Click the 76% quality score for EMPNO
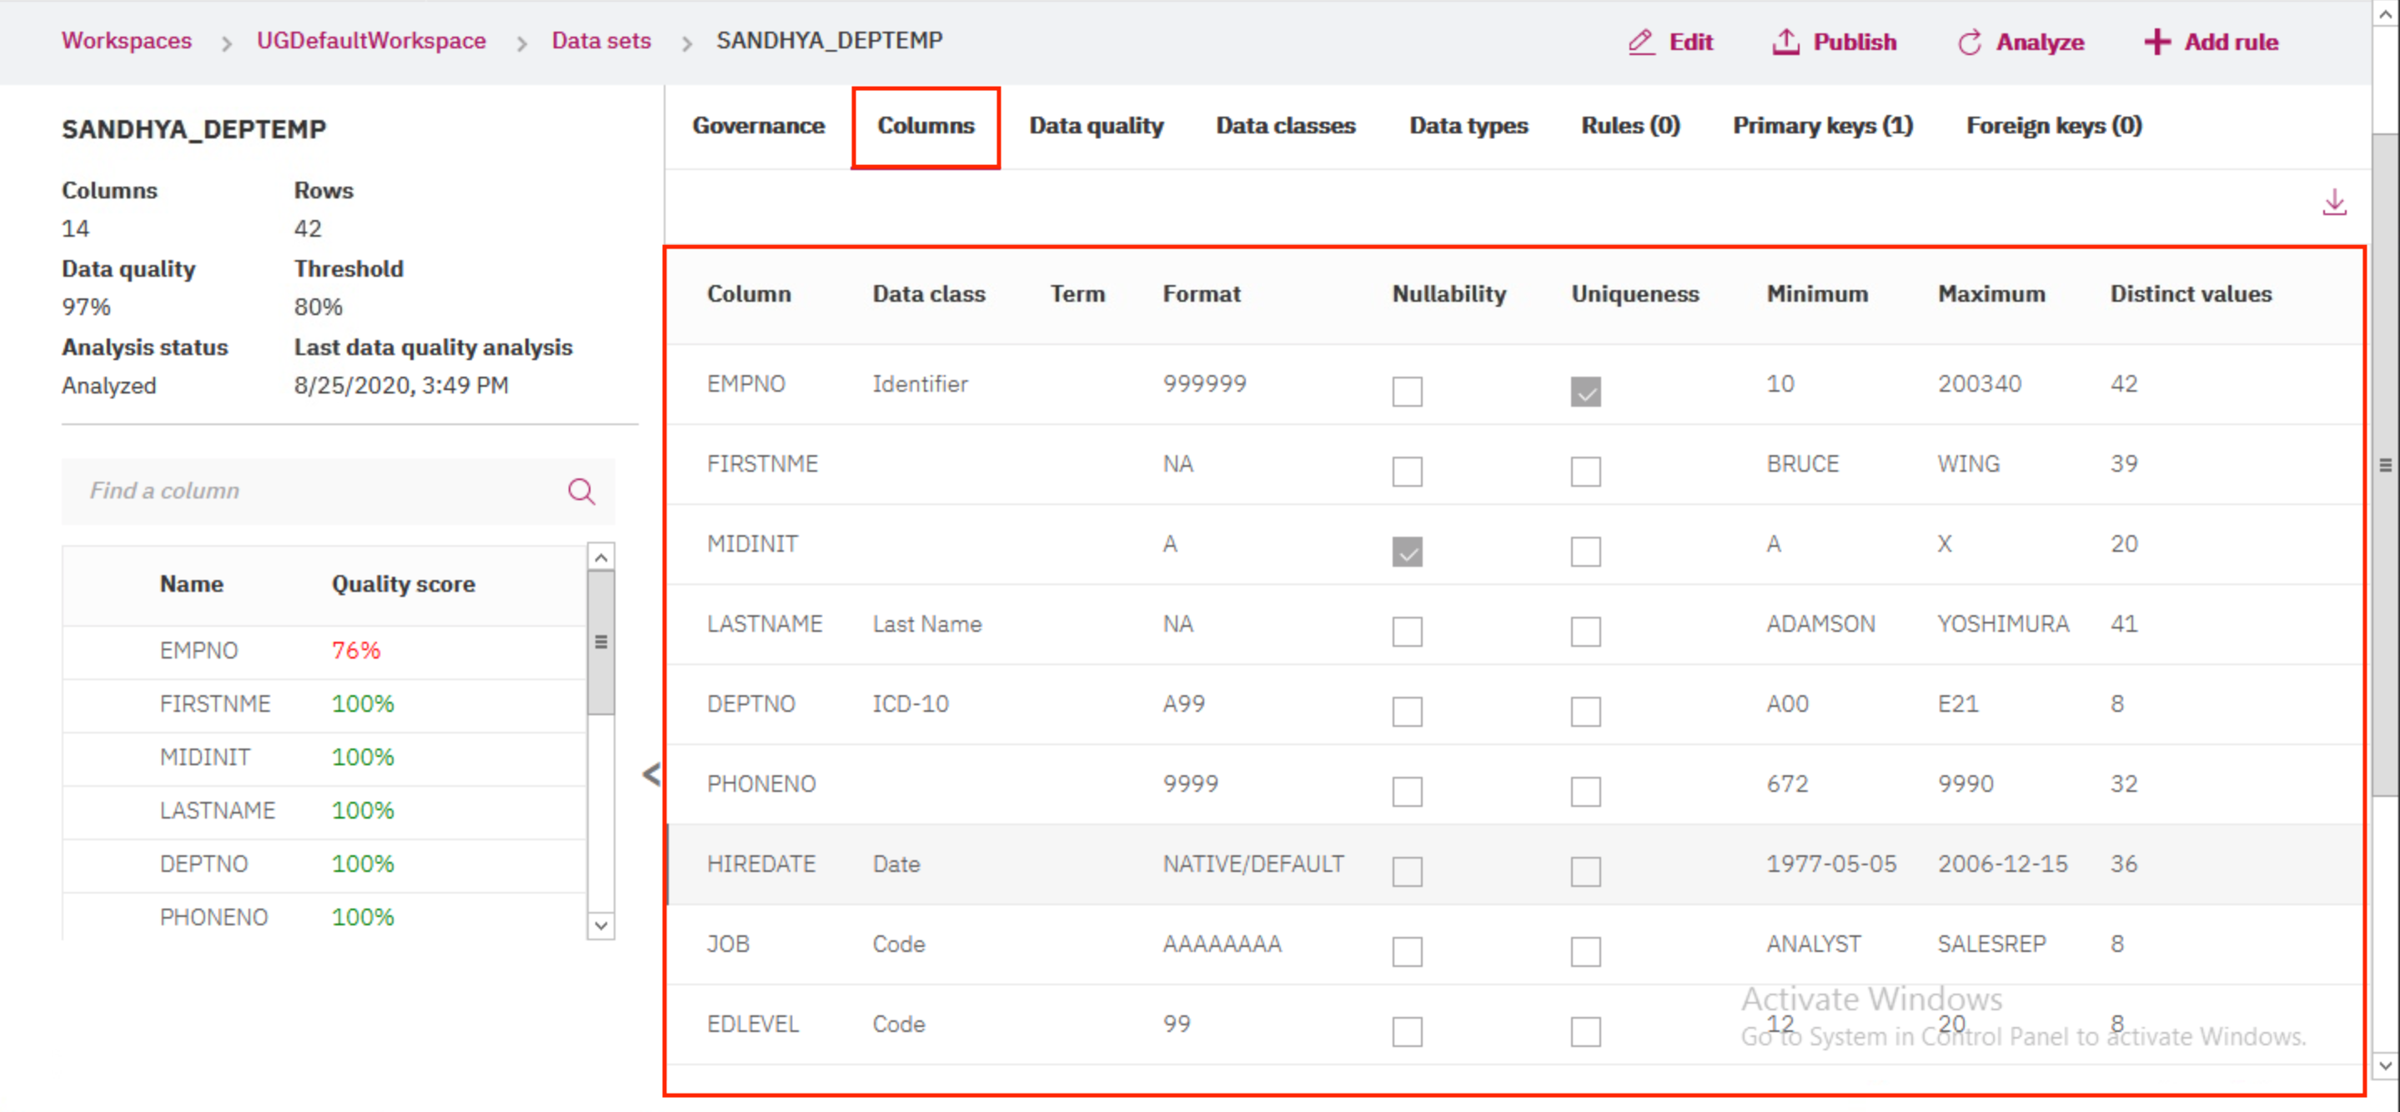 tap(356, 651)
